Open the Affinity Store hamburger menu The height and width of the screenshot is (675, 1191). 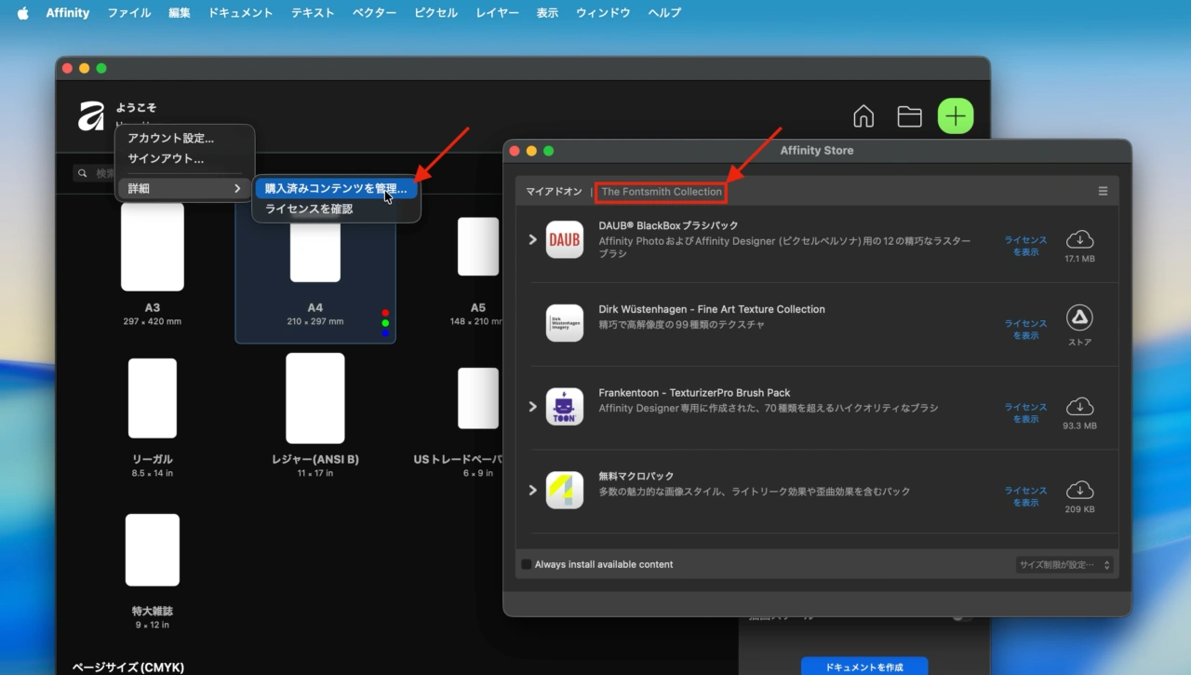pyautogui.click(x=1103, y=191)
